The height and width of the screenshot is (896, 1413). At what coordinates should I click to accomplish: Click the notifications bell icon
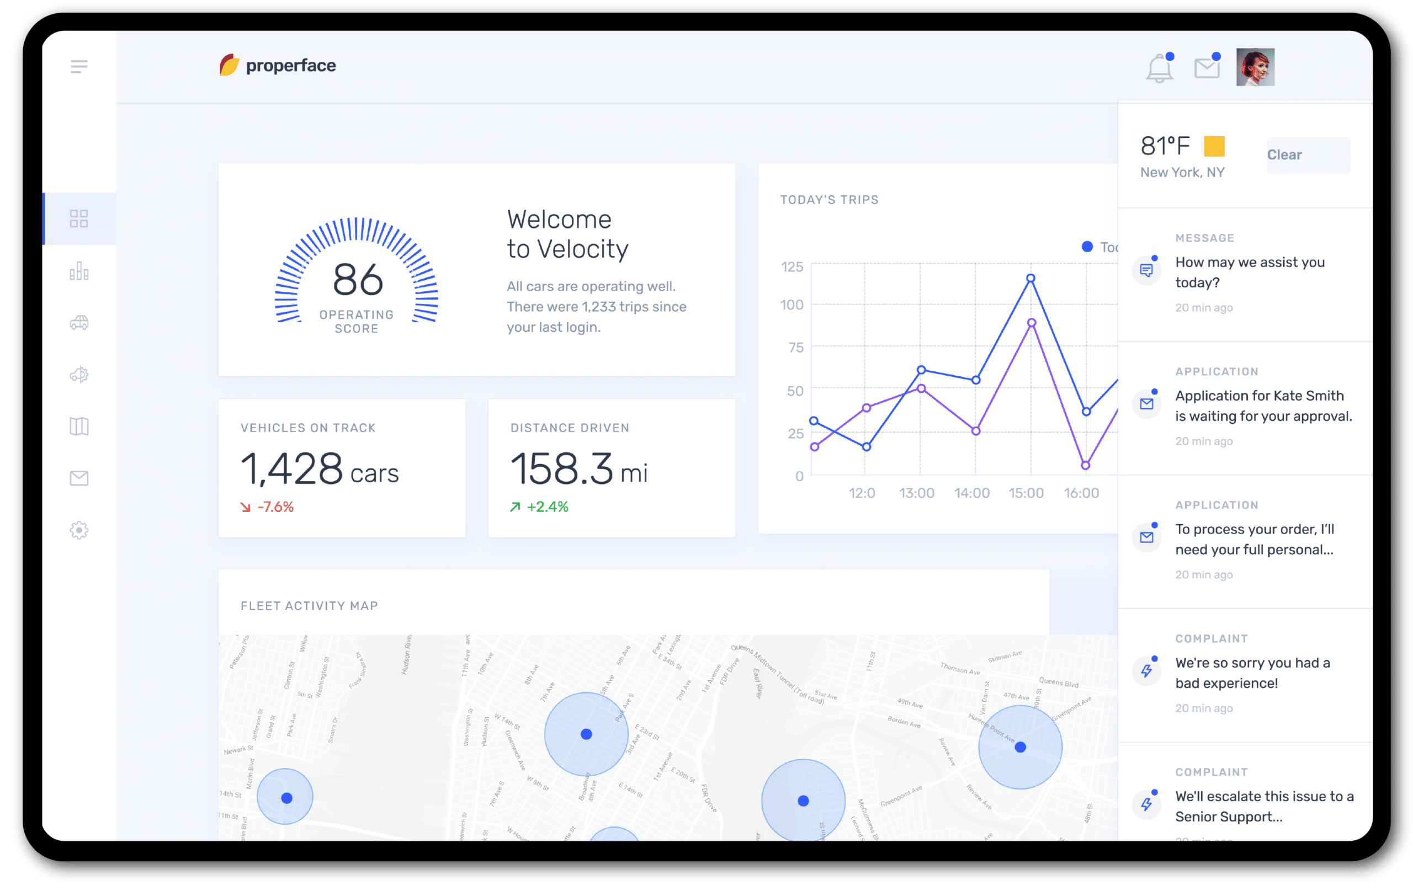pos(1160,67)
